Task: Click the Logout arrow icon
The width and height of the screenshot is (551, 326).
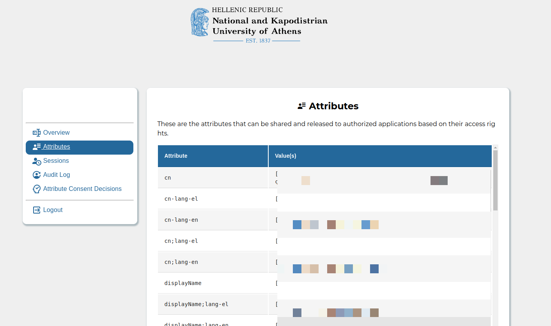Action: pyautogui.click(x=37, y=210)
